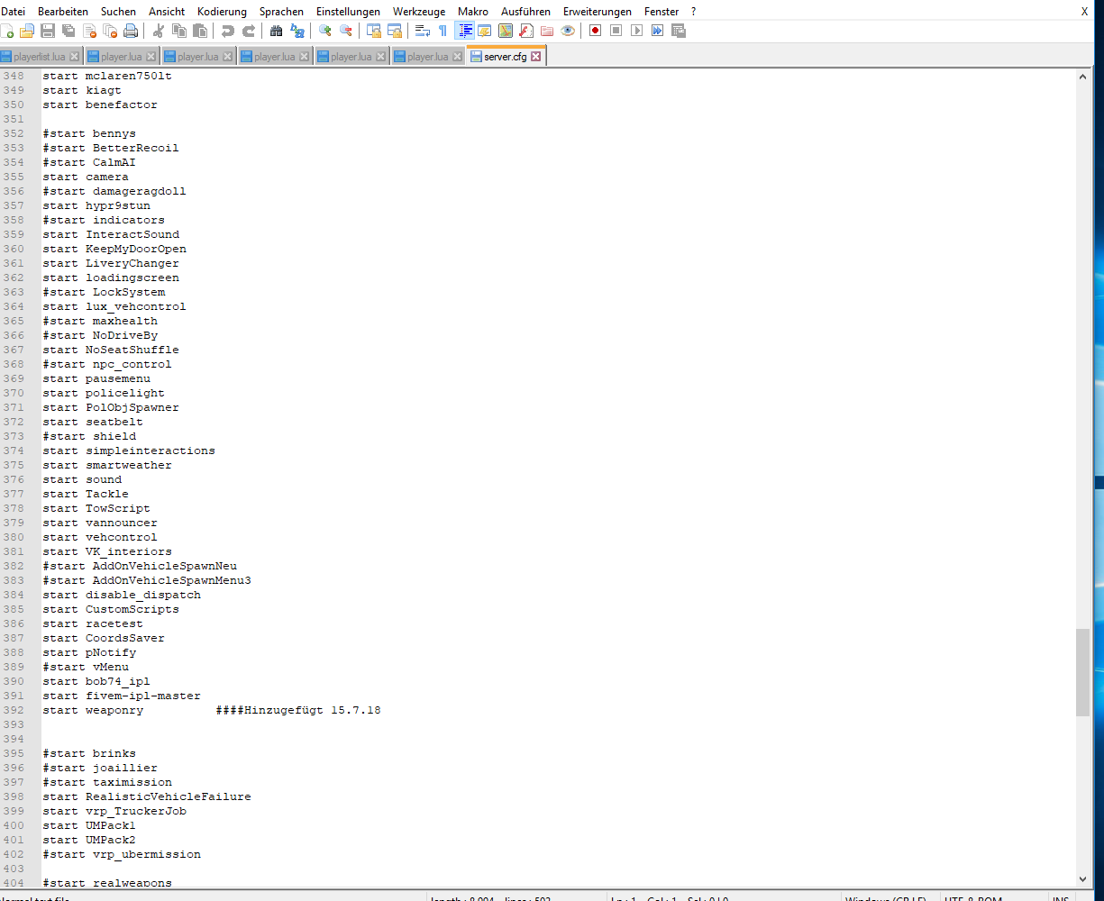This screenshot has width=1104, height=901.
Task: Open the Erweiterungen menu
Action: click(x=598, y=12)
